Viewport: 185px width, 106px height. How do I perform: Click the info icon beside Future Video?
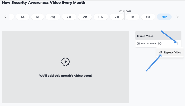(160, 44)
